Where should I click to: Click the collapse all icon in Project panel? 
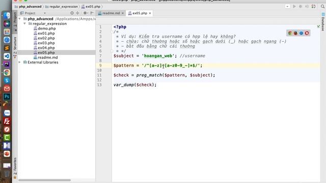[x=77, y=13]
